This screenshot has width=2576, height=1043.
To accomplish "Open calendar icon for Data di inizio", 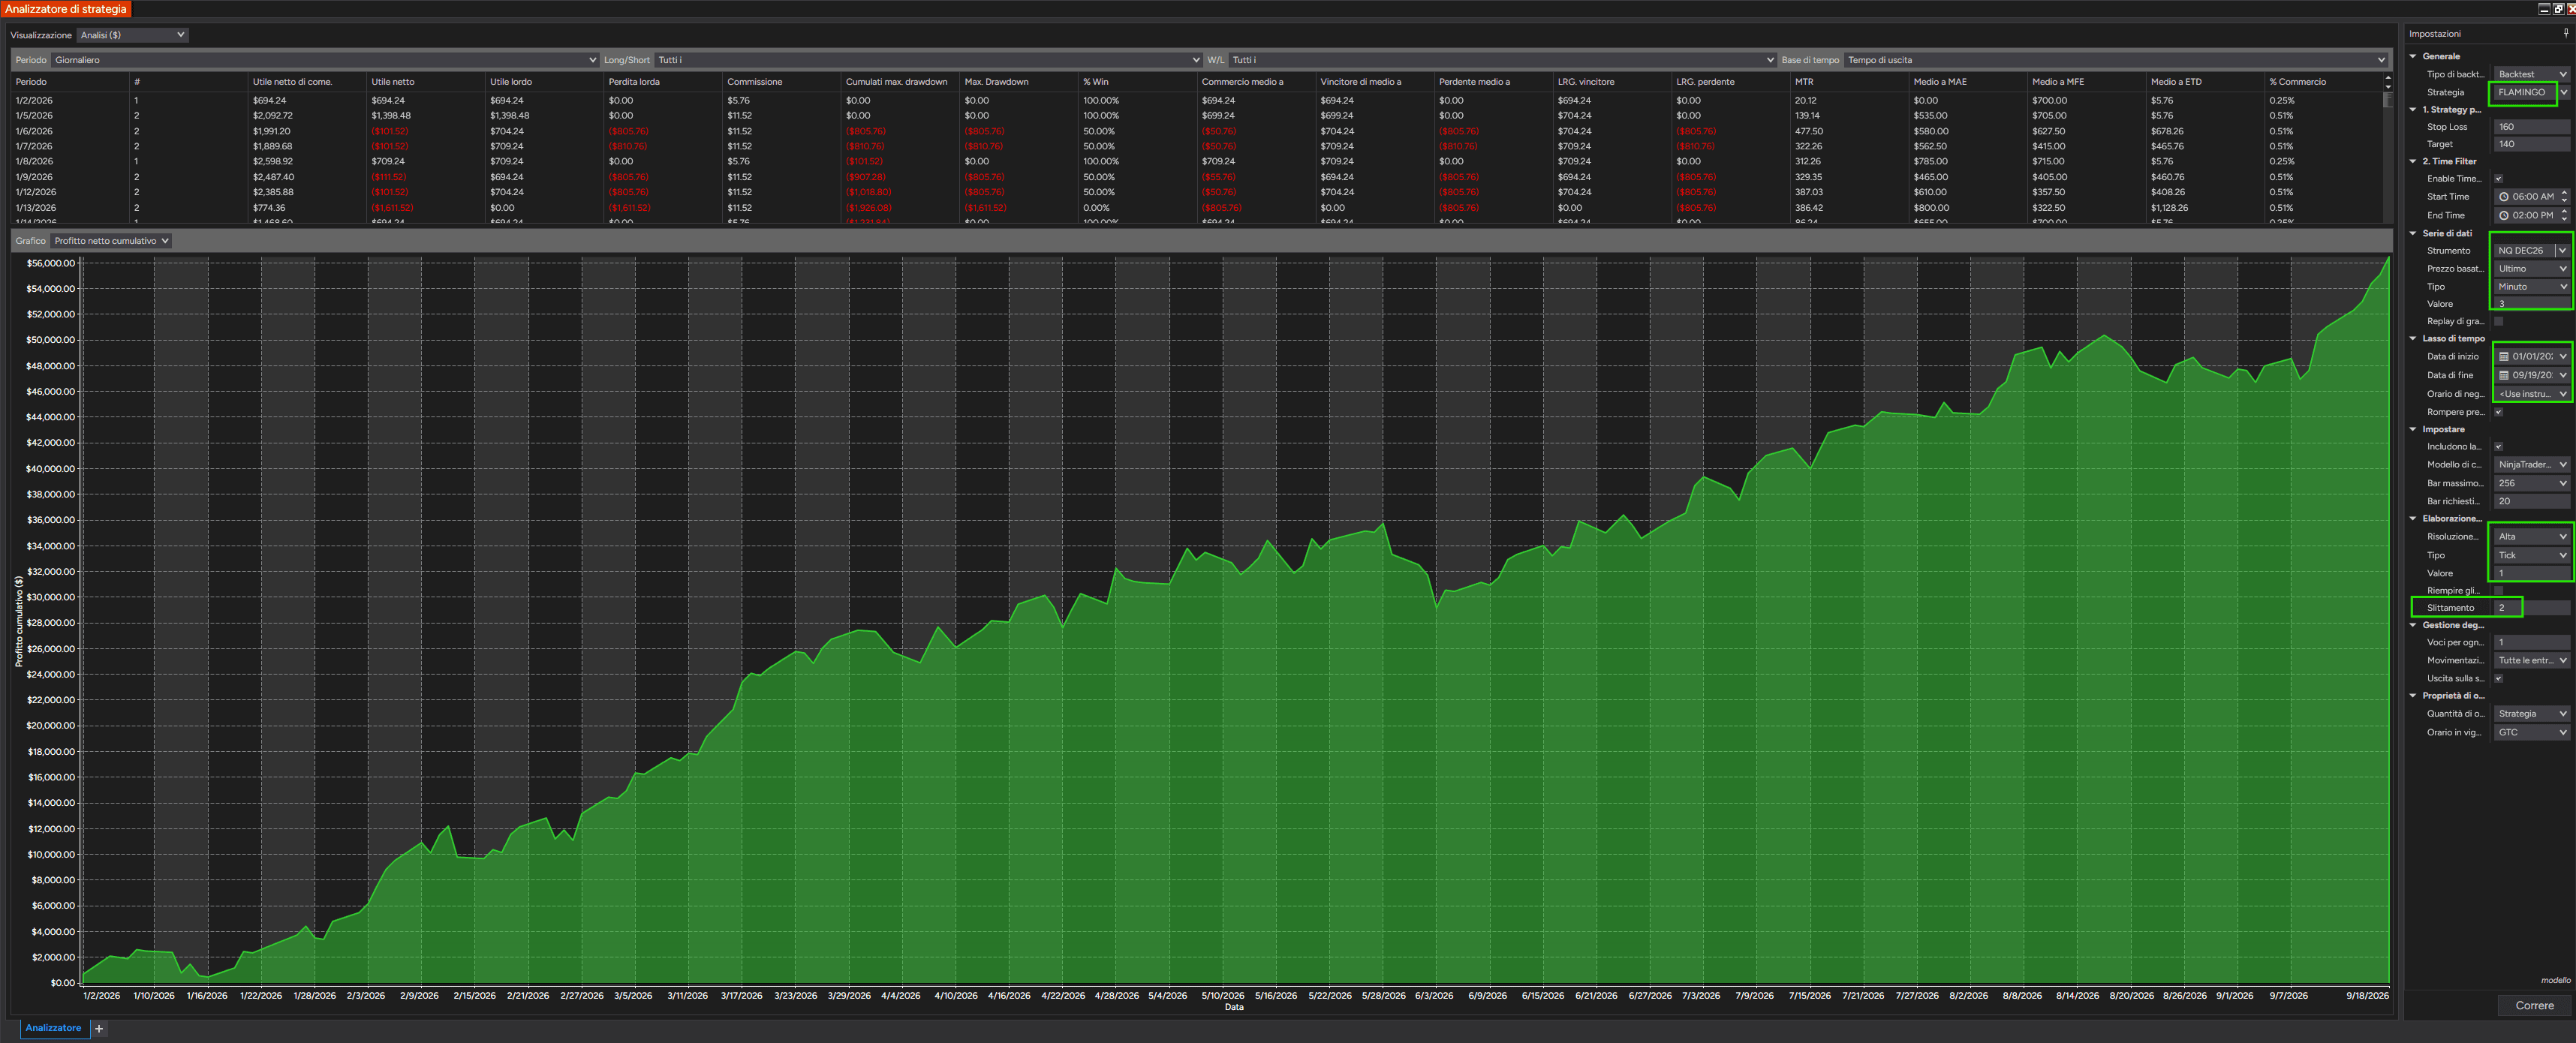I will click(2503, 356).
